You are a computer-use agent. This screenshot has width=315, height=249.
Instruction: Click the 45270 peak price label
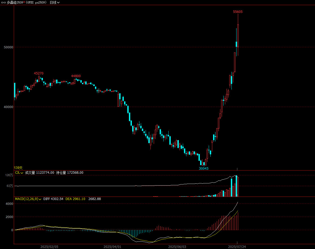point(39,73)
